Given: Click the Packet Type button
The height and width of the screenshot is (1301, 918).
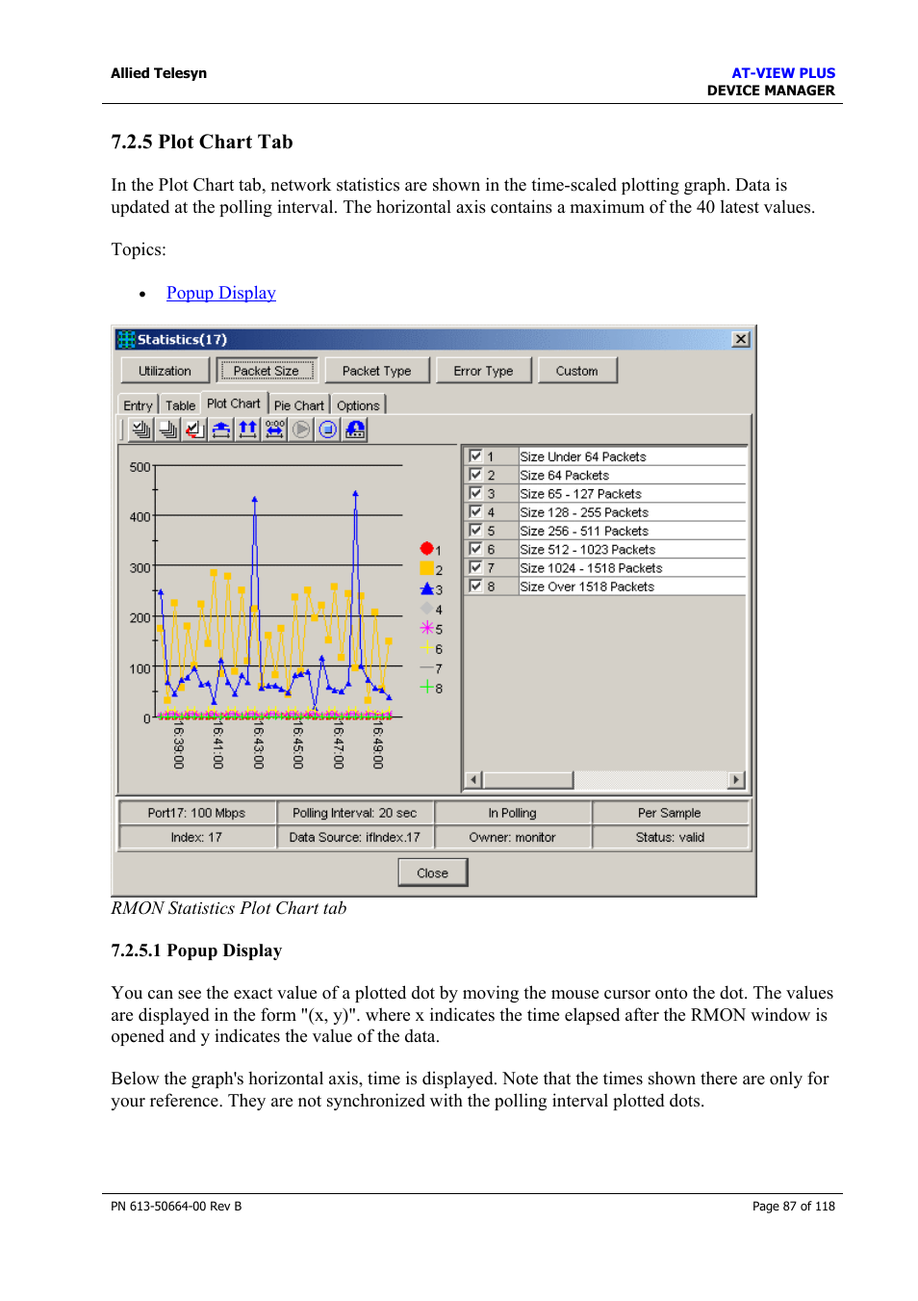Looking at the screenshot, I should (377, 371).
